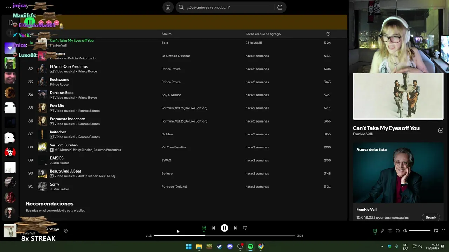Pause playback in the bottom player
The image size is (449, 252).
(x=224, y=228)
